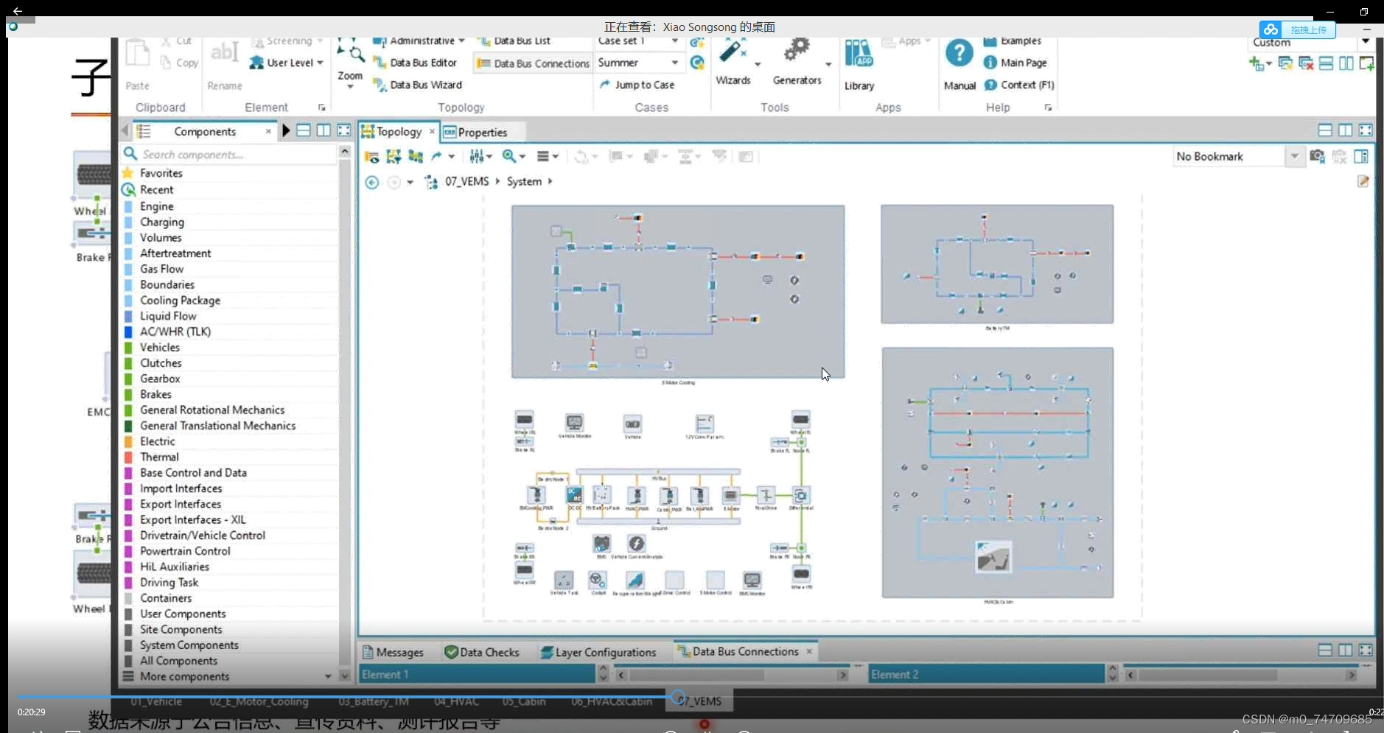
Task: Open the Zoom tool in the ribbon
Action: tap(350, 63)
